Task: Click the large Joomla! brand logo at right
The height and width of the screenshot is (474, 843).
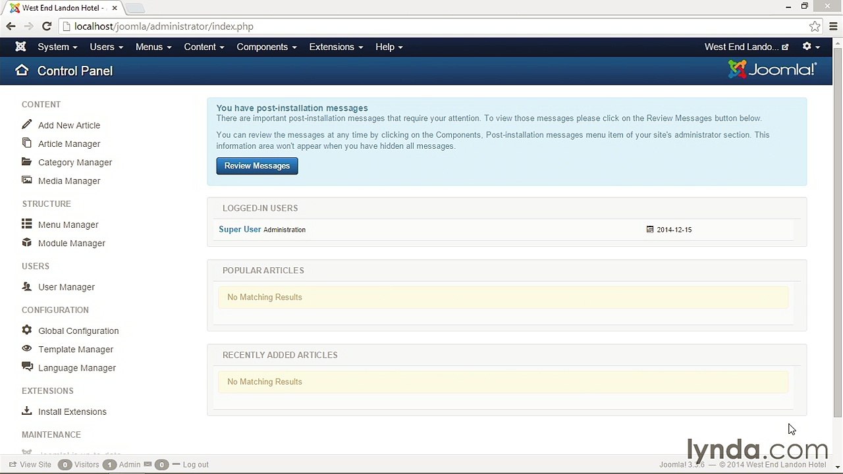Action: coord(772,69)
